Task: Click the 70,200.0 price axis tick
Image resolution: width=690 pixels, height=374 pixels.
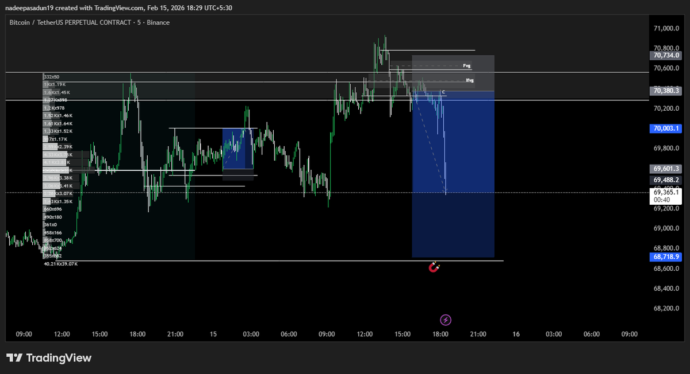Action: 666,108
